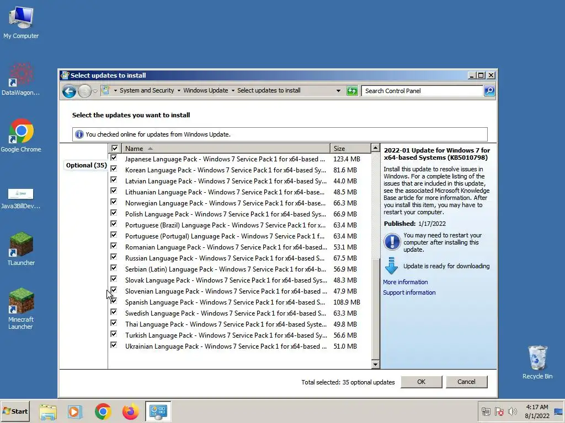Screen dimensions: 565x423
Task: Click the Forward navigation arrow button
Action: (84, 91)
